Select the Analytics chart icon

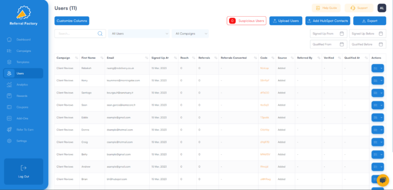(9, 85)
